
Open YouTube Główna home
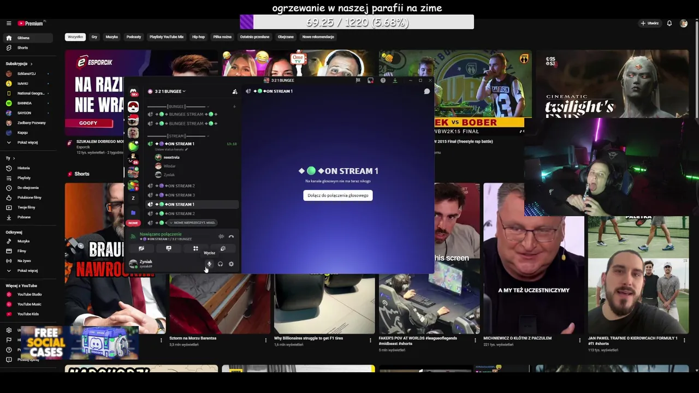tap(28, 38)
